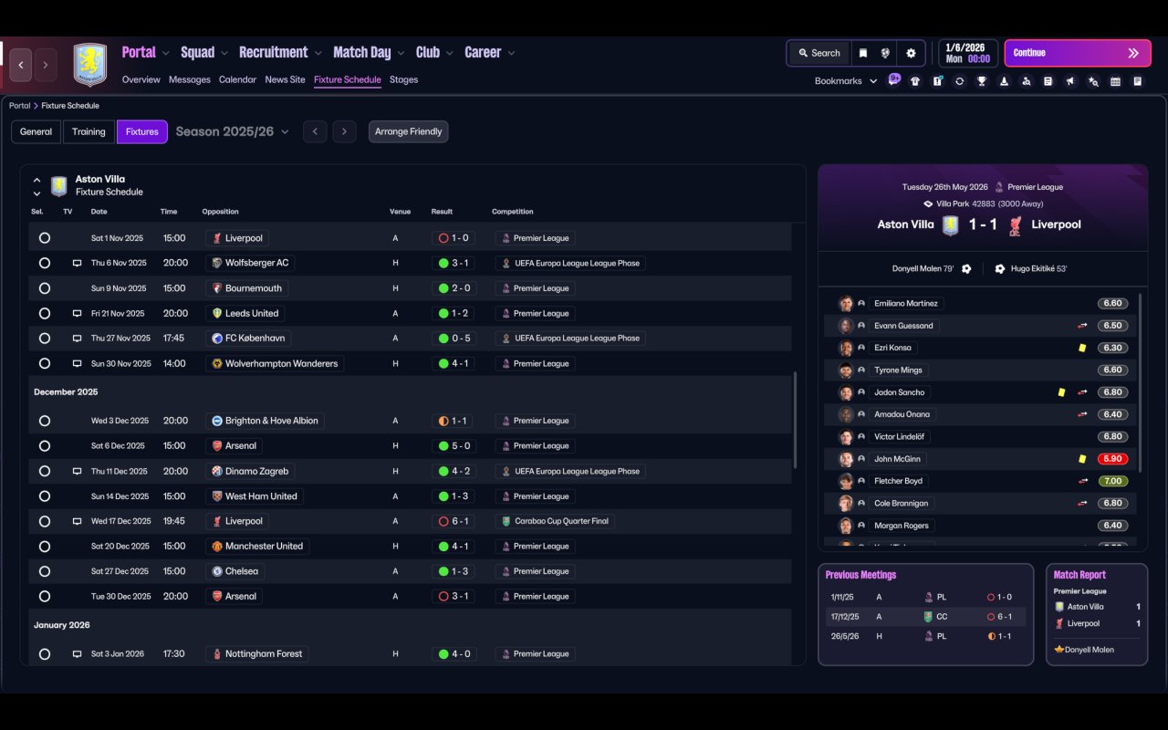Click the TV icon on Nottingham Forest row
This screenshot has width=1168, height=730.
point(77,654)
